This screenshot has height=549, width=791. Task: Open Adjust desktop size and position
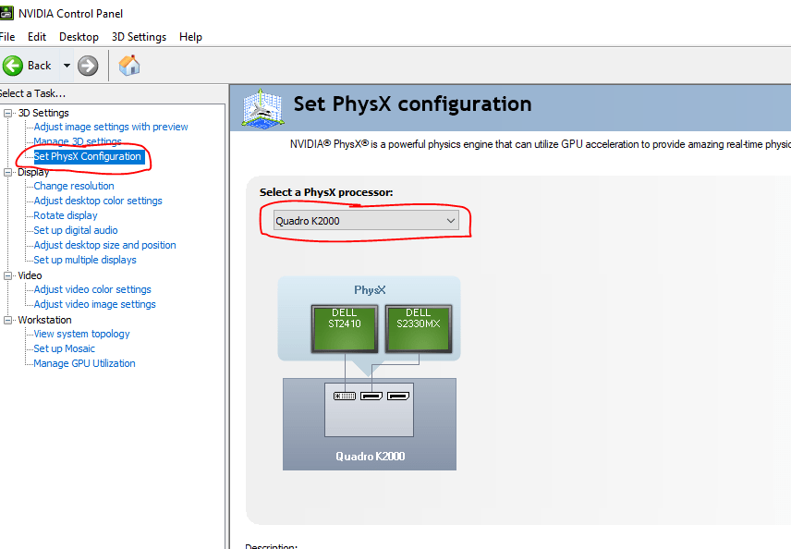click(104, 245)
